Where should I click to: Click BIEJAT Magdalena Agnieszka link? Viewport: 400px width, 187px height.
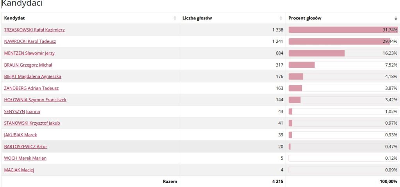tap(33, 76)
